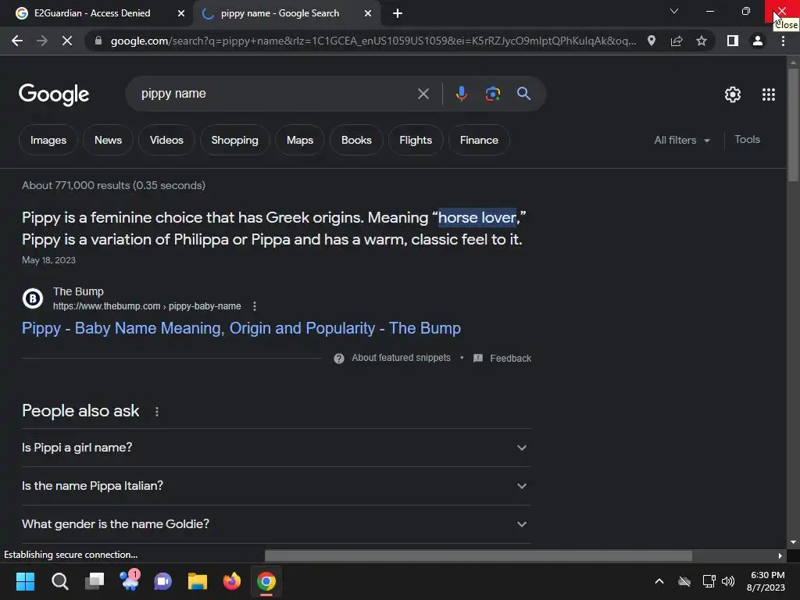This screenshot has height=600, width=800.
Task: Open clock and date in taskbar
Action: (x=766, y=581)
